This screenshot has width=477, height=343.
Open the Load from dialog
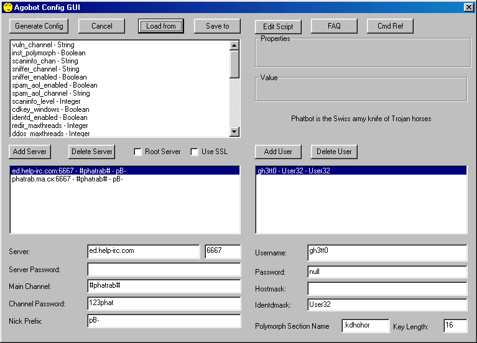[161, 26]
